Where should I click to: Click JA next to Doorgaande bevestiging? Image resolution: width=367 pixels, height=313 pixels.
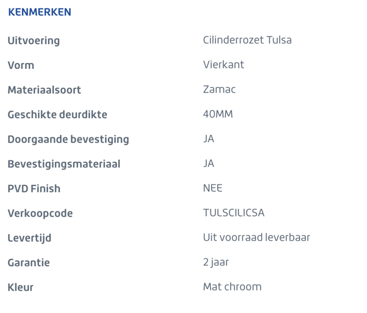click(209, 139)
